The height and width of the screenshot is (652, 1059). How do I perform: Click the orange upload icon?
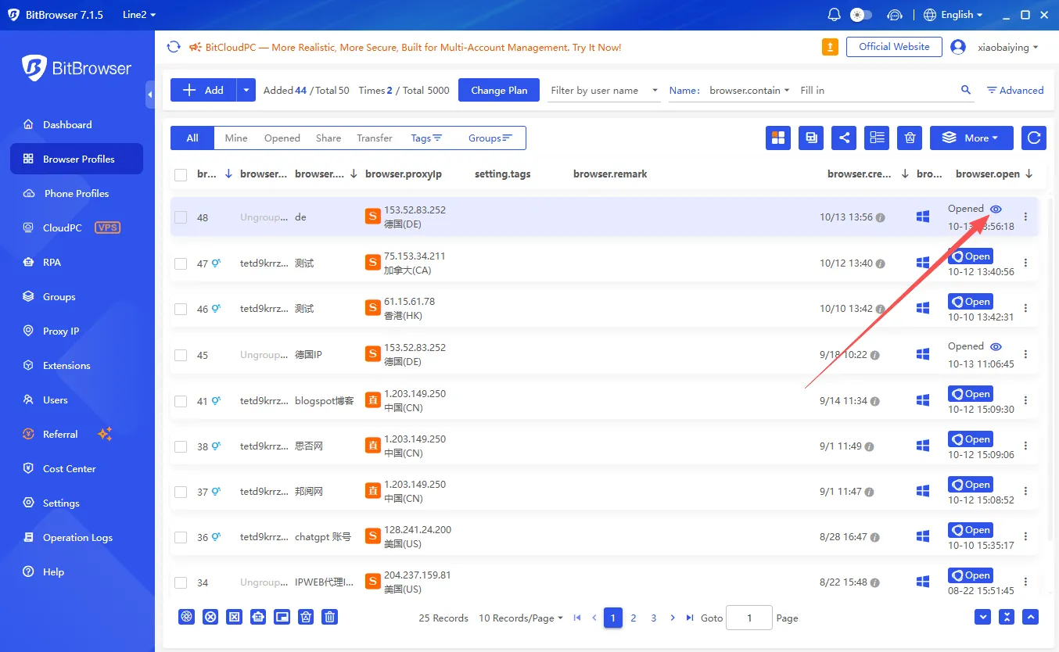pyautogui.click(x=830, y=47)
